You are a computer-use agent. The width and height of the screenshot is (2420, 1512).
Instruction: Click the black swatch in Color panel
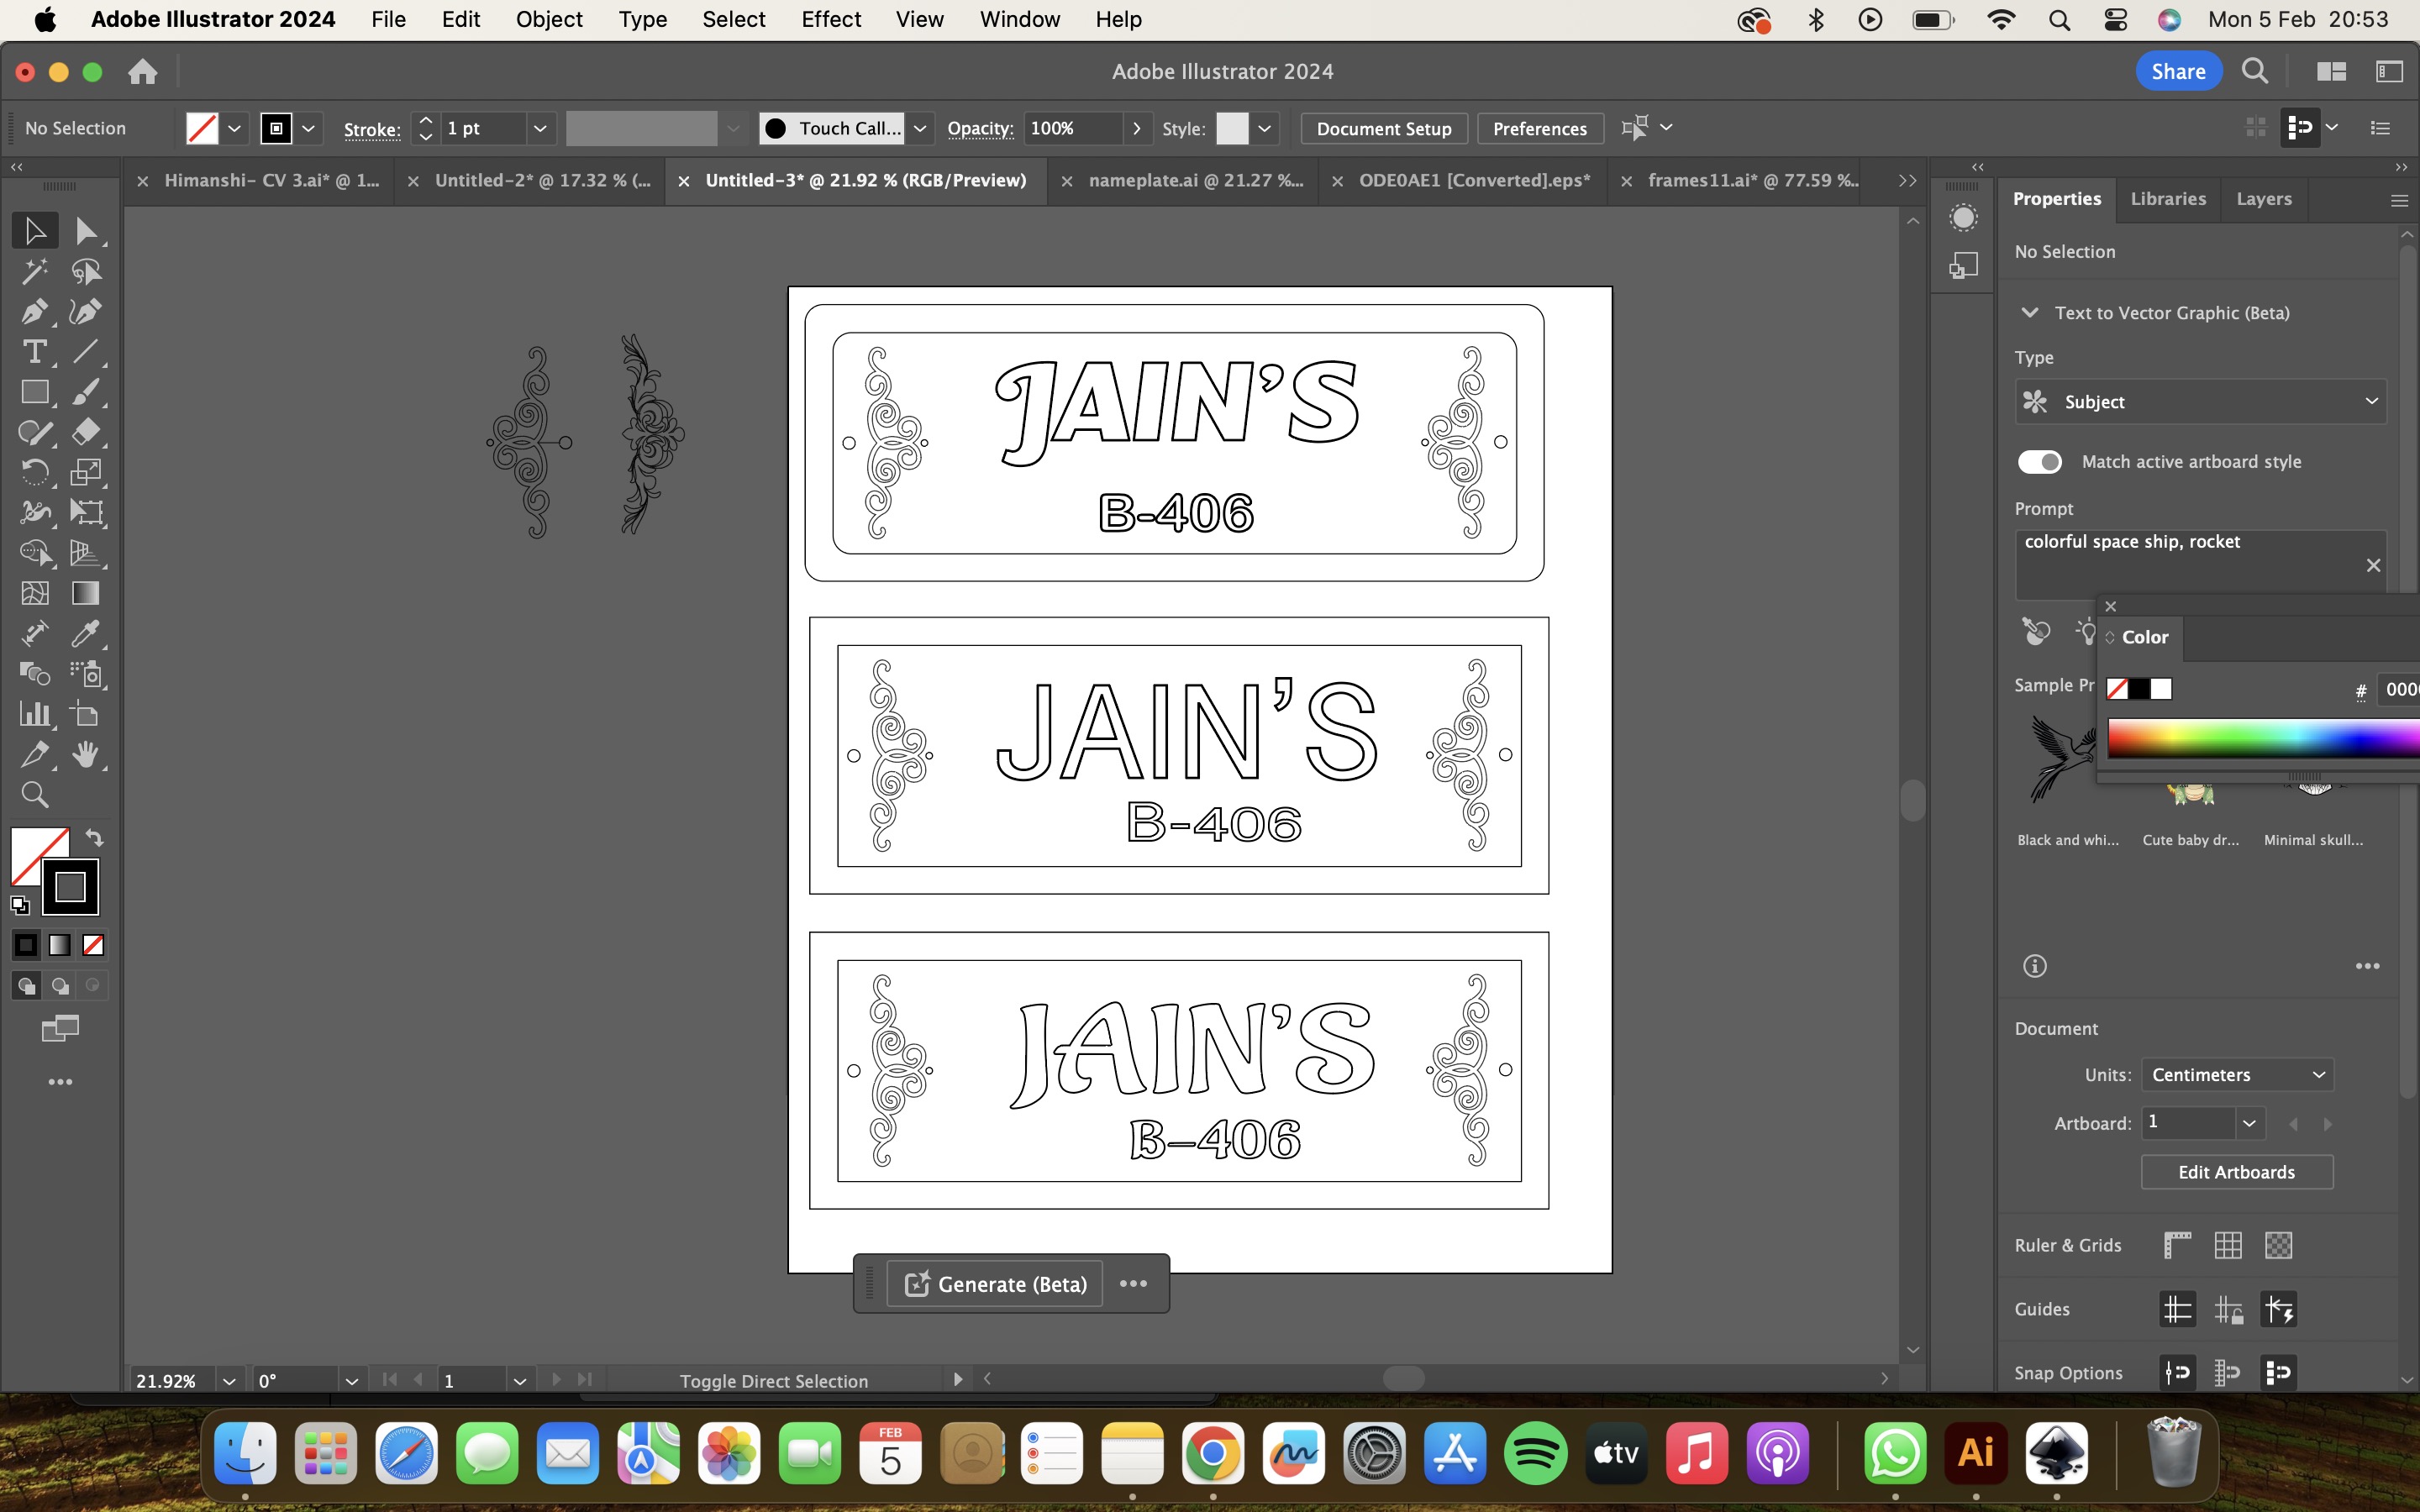pos(2138,689)
